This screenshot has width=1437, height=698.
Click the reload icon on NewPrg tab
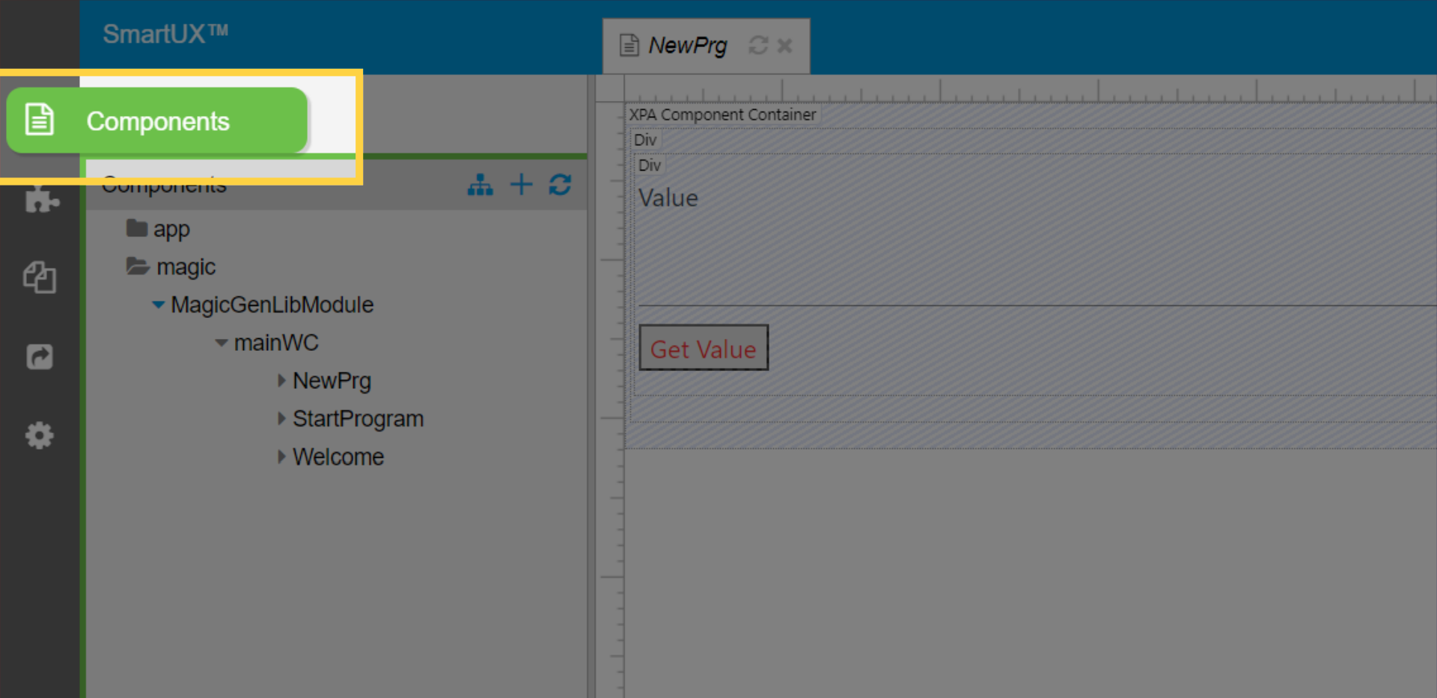pos(758,46)
